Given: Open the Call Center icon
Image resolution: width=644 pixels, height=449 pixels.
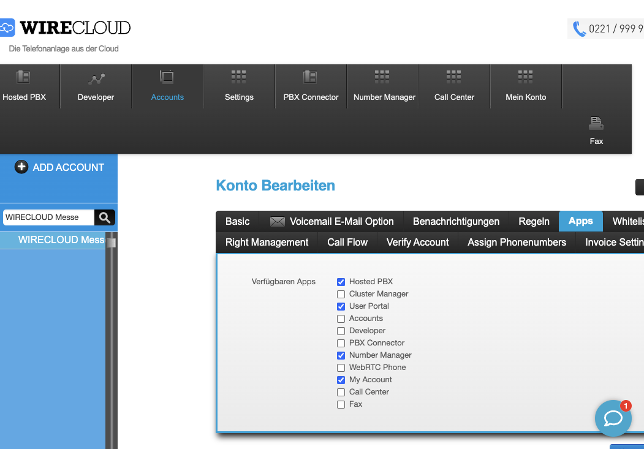Looking at the screenshot, I should [x=454, y=77].
